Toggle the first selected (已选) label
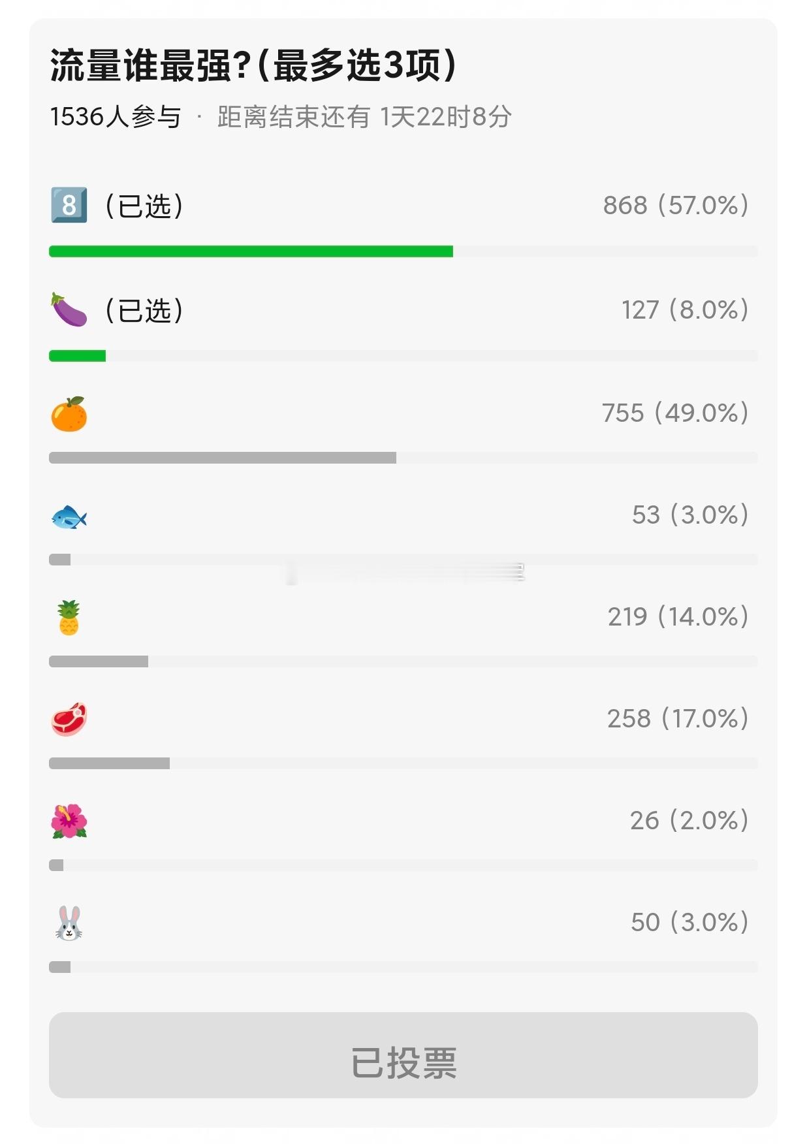The image size is (807, 1144). [144, 206]
